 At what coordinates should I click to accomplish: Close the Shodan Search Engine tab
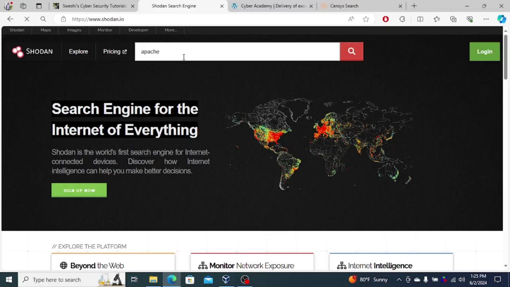coord(222,6)
